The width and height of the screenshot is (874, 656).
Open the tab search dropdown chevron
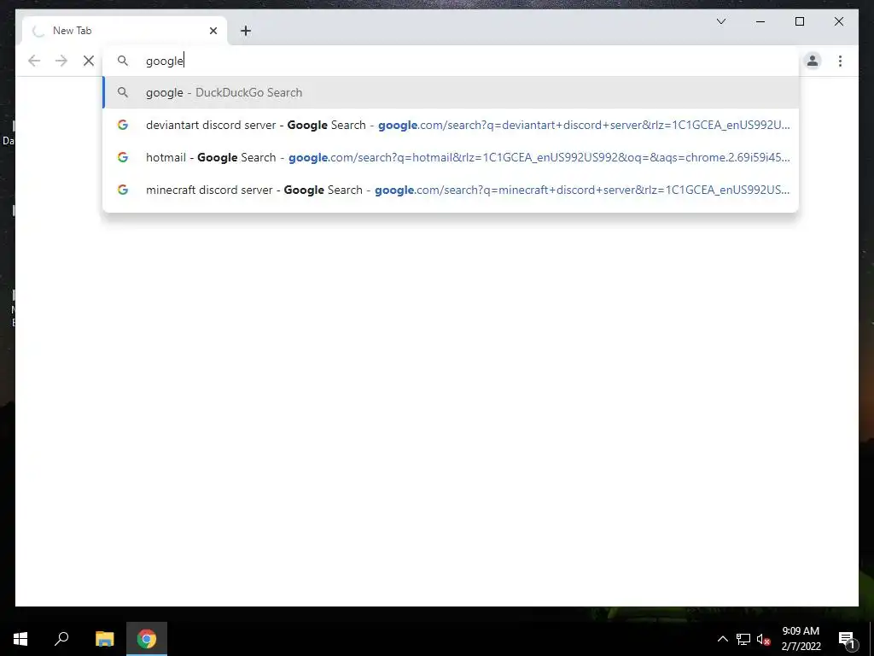pos(721,21)
